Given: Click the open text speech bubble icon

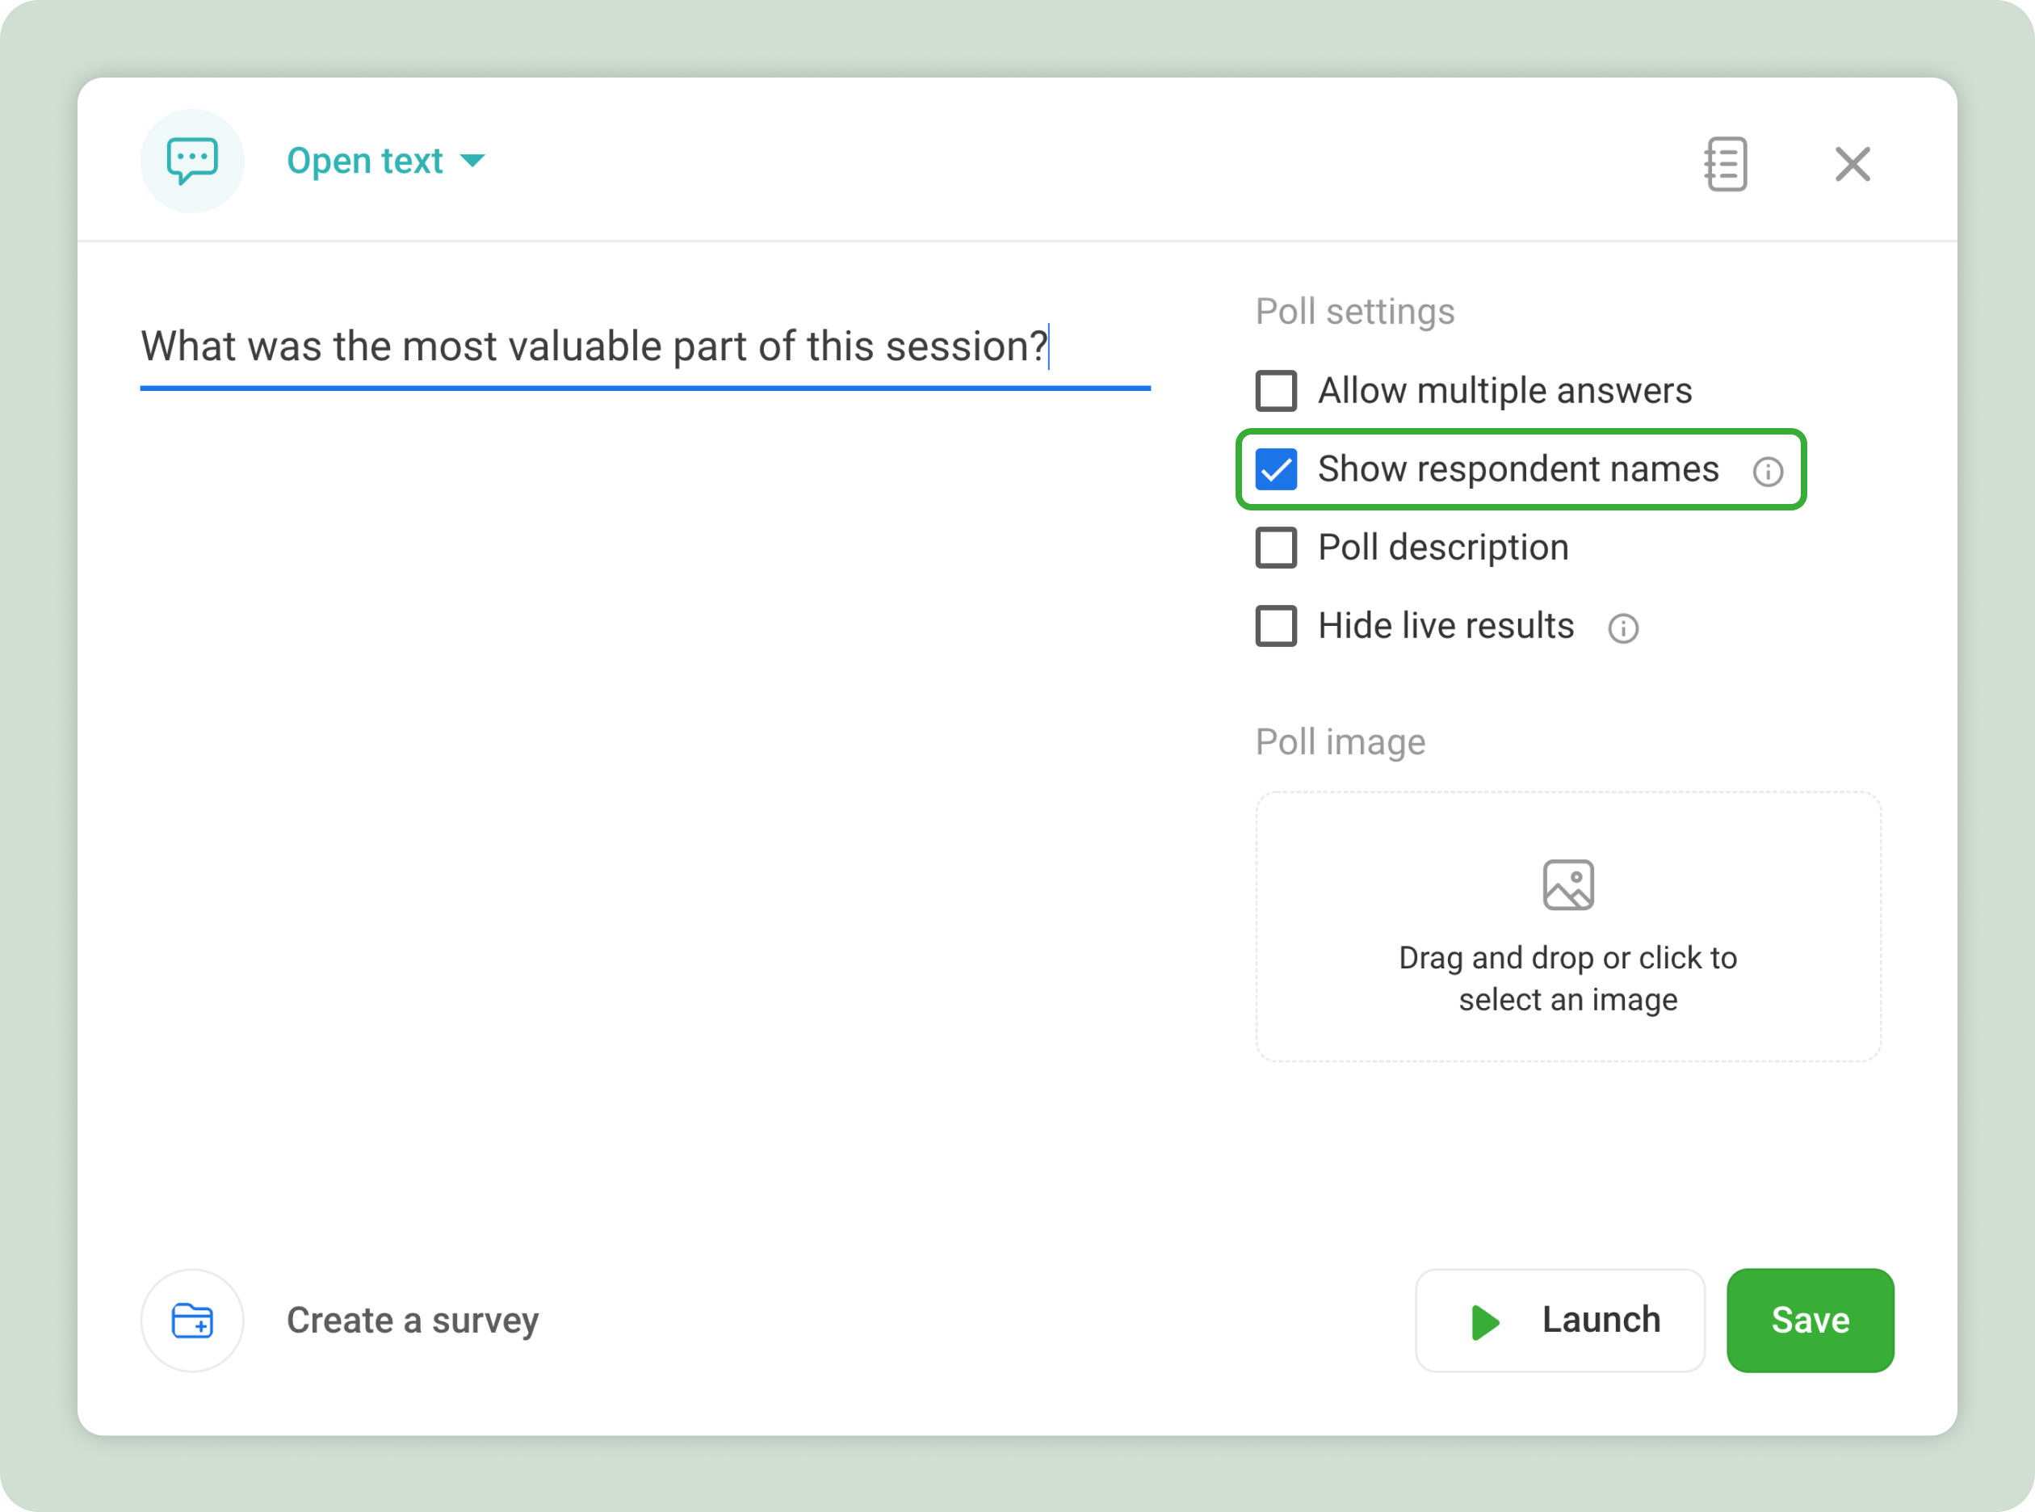Looking at the screenshot, I should [192, 161].
